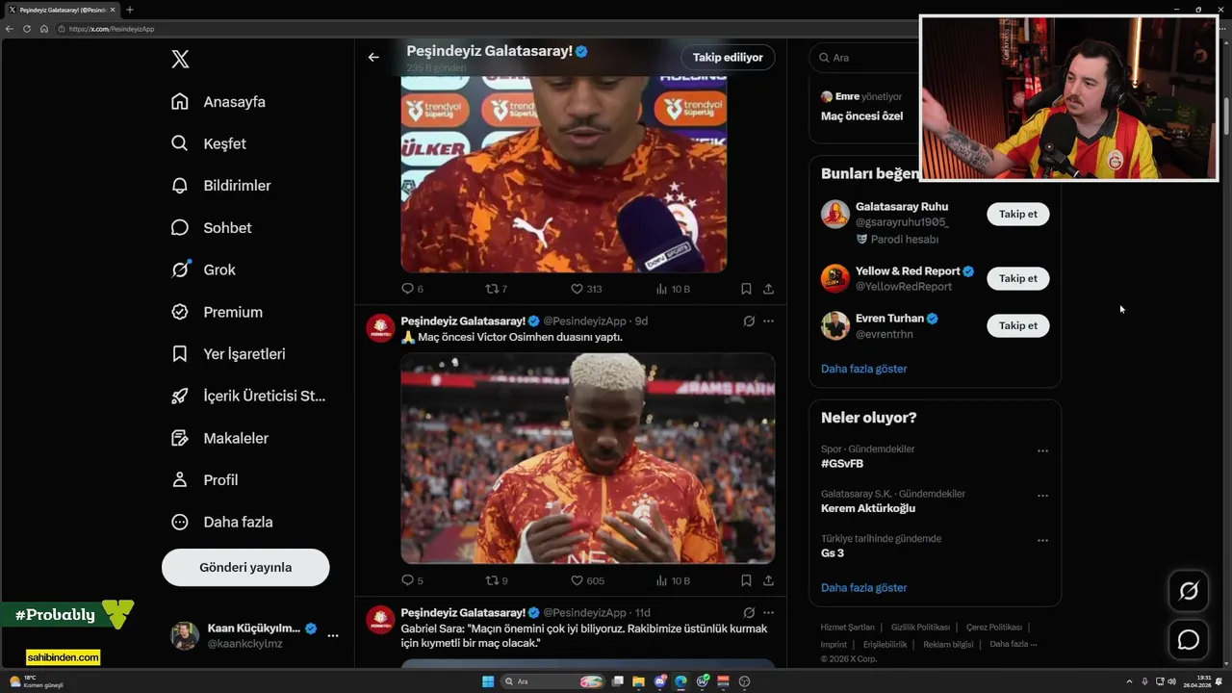Image resolution: width=1232 pixels, height=693 pixels.
Task: Open Gizlilik Politikası footer link
Action: point(920,628)
